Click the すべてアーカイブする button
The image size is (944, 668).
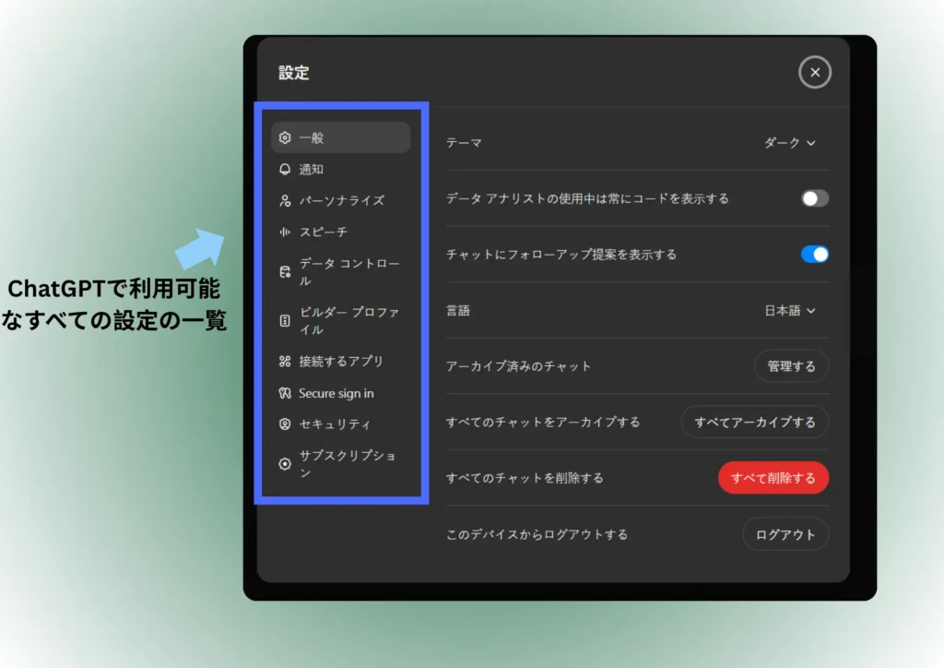pyautogui.click(x=755, y=423)
